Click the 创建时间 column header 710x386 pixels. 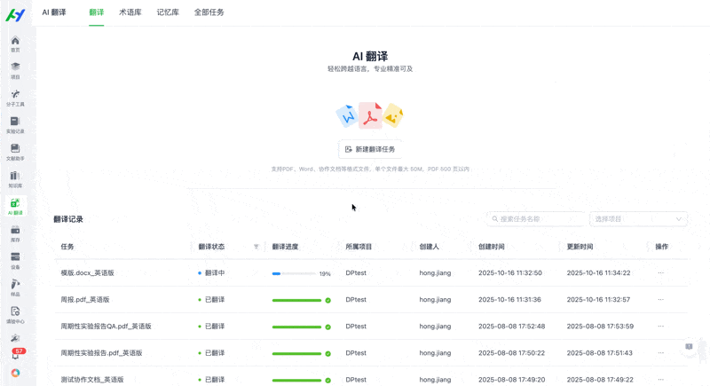coord(492,247)
